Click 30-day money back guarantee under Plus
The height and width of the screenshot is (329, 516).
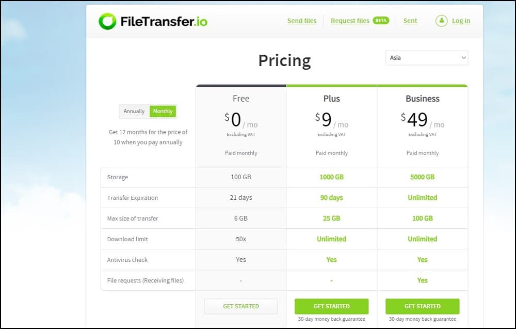tap(331, 319)
